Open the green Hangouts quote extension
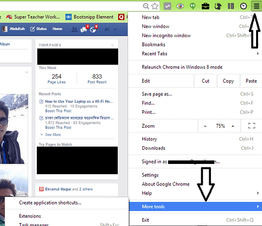262x226 pixels. pos(193,6)
